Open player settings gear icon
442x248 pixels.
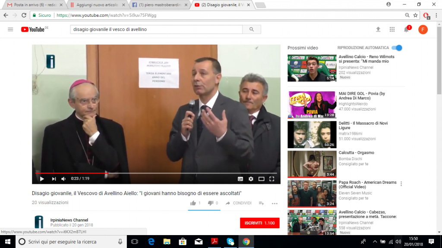pos(251,179)
